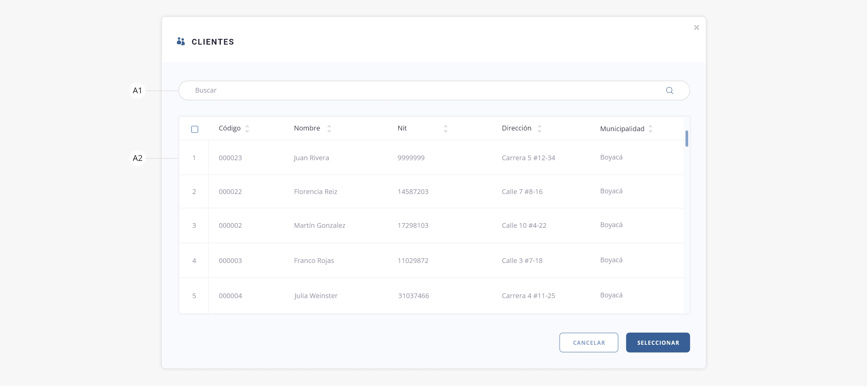Select the Franco Rojas row
Image resolution: width=867 pixels, height=386 pixels.
pos(314,261)
